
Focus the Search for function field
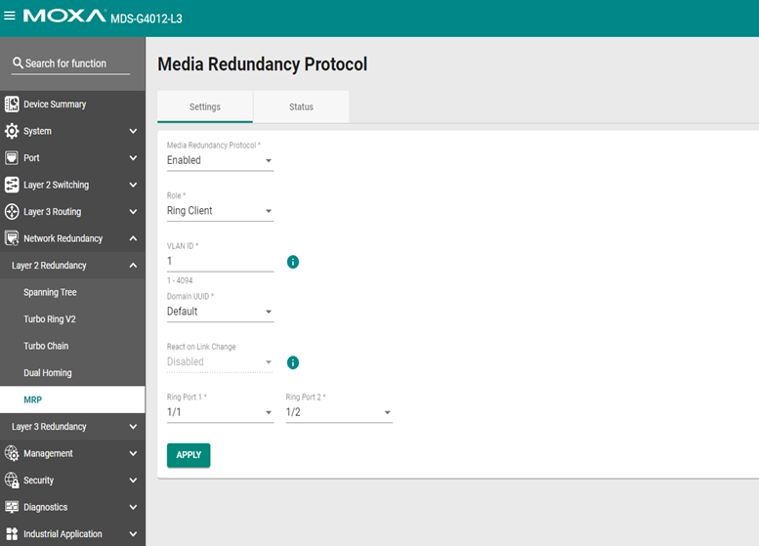tap(70, 63)
